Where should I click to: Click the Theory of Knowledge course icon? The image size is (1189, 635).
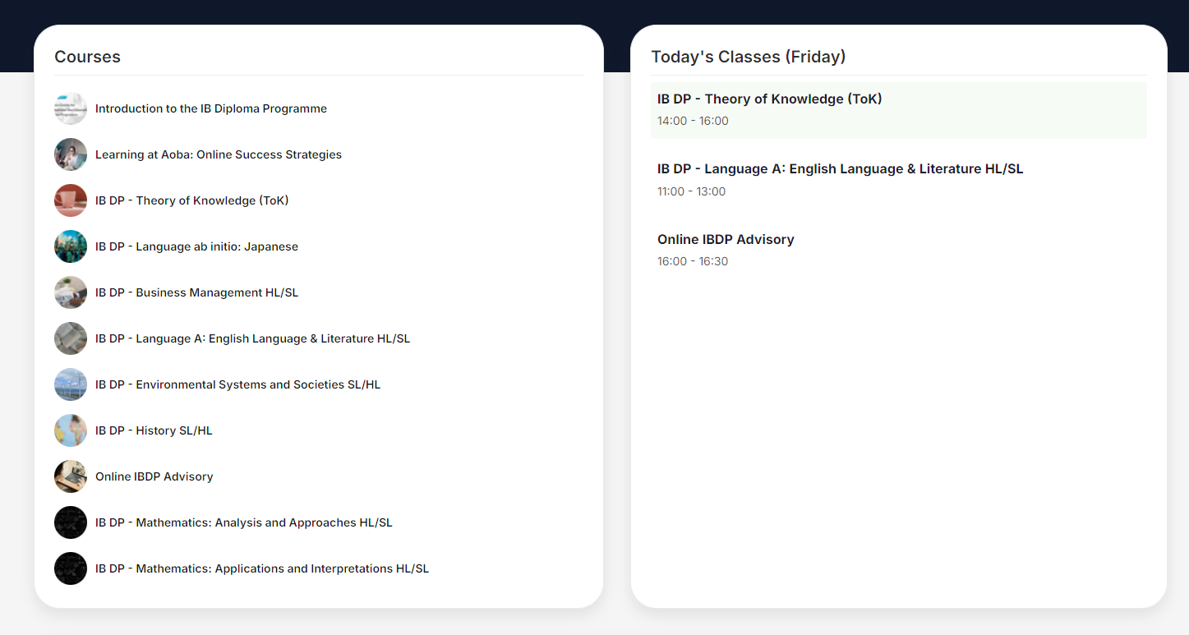[71, 200]
